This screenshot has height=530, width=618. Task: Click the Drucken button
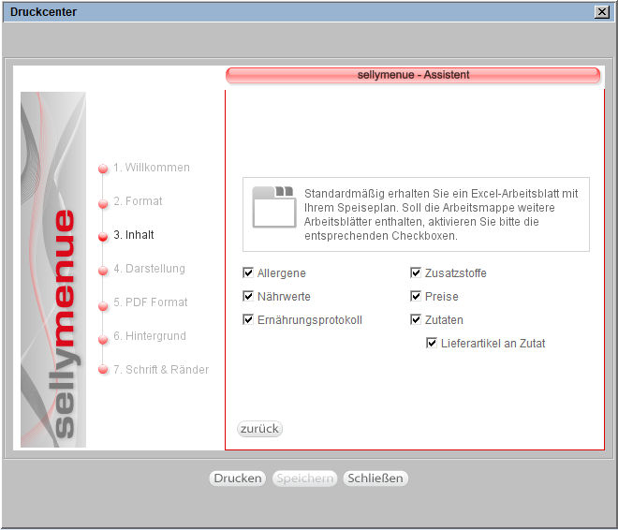237,478
